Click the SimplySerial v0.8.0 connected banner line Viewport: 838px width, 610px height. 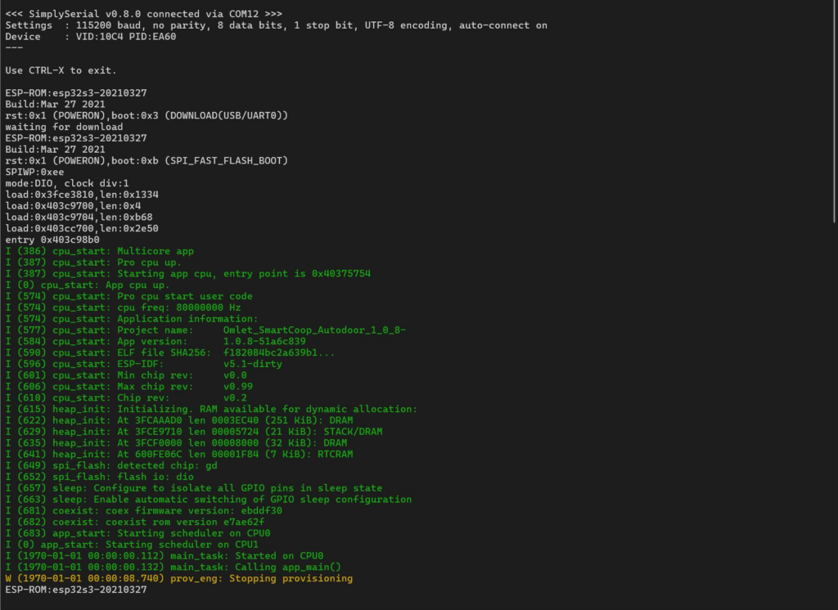tap(144, 14)
